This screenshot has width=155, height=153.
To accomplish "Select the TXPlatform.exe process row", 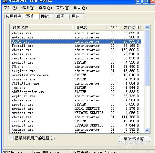I will tap(76, 83).
